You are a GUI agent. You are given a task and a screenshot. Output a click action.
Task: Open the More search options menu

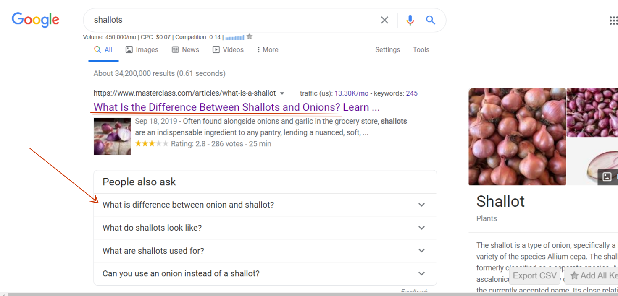(x=268, y=50)
